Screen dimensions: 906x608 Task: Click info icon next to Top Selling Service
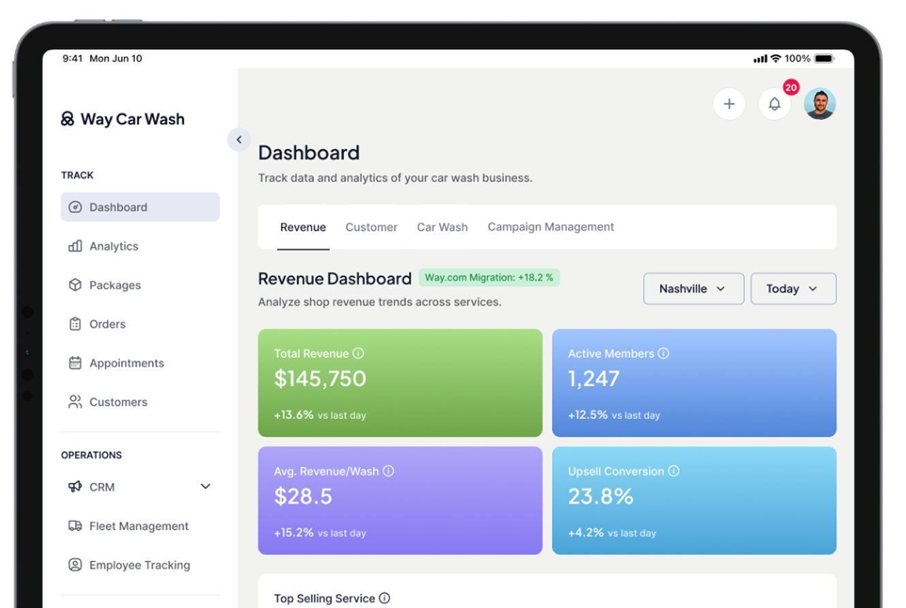(384, 598)
